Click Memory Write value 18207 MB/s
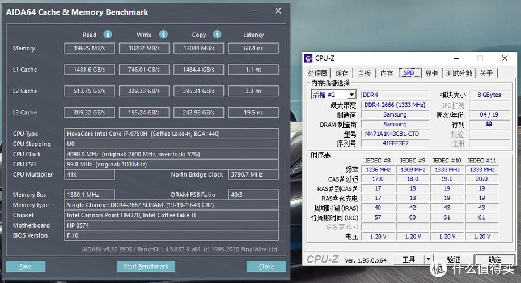The image size is (521, 283). tap(144, 48)
